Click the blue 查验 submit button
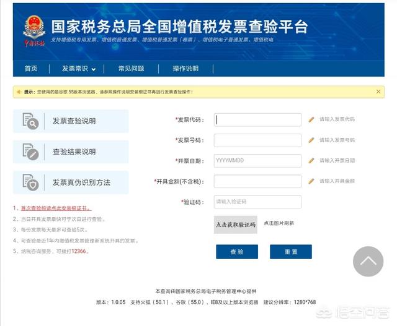The height and width of the screenshot is (326, 397). point(237,252)
